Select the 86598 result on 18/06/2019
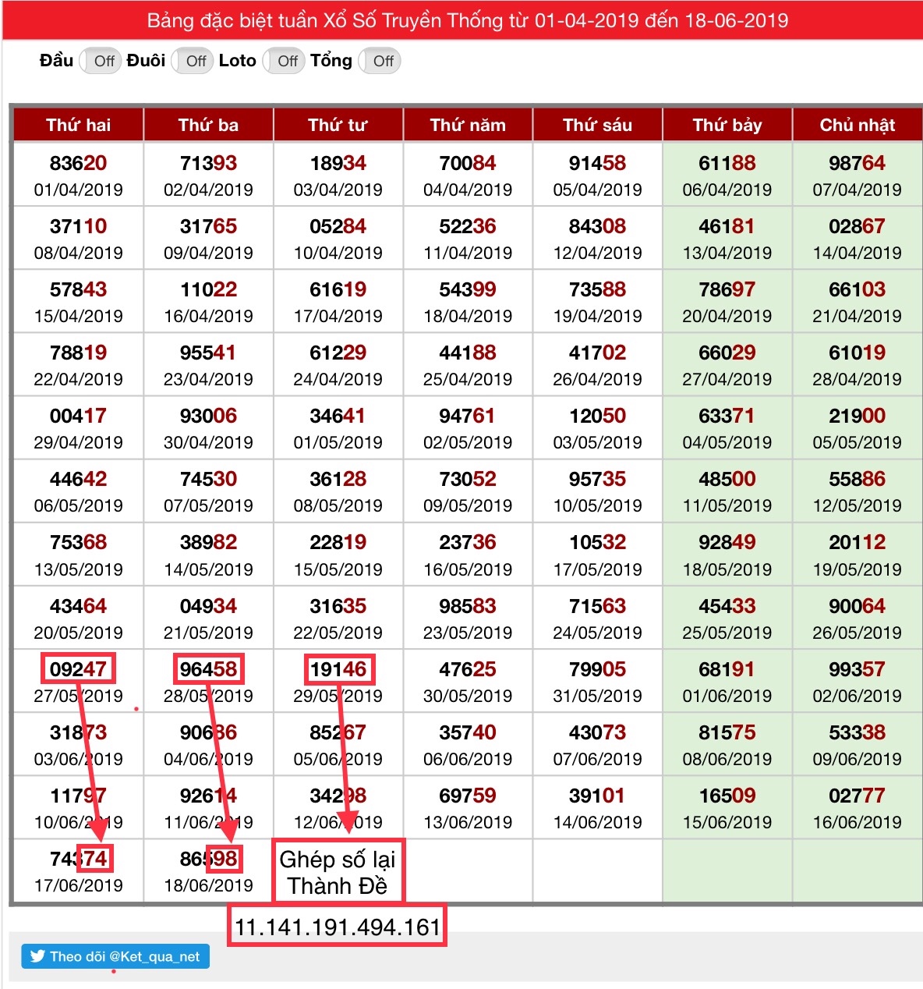The image size is (923, 989). [208, 859]
